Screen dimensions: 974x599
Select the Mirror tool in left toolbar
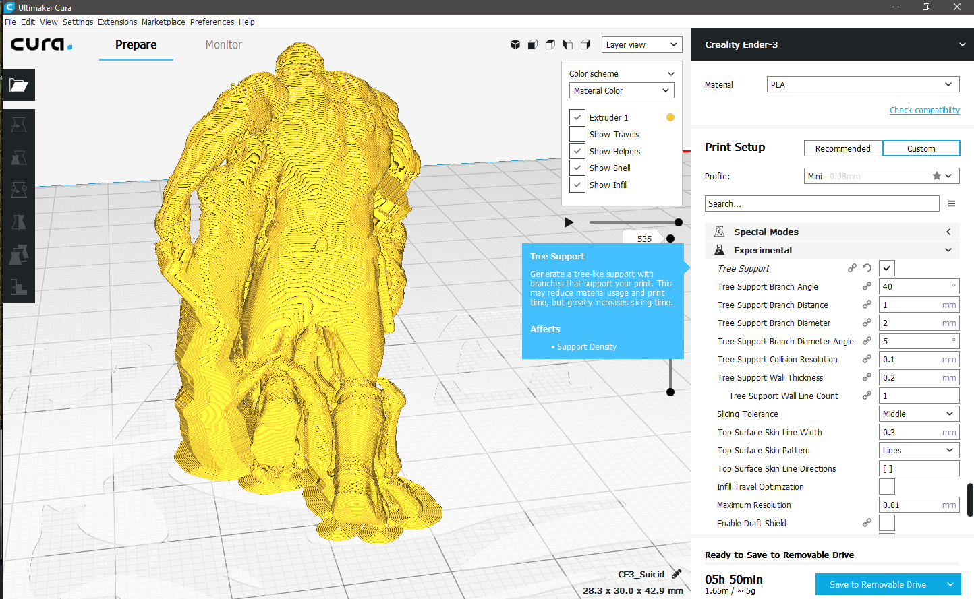pos(18,222)
